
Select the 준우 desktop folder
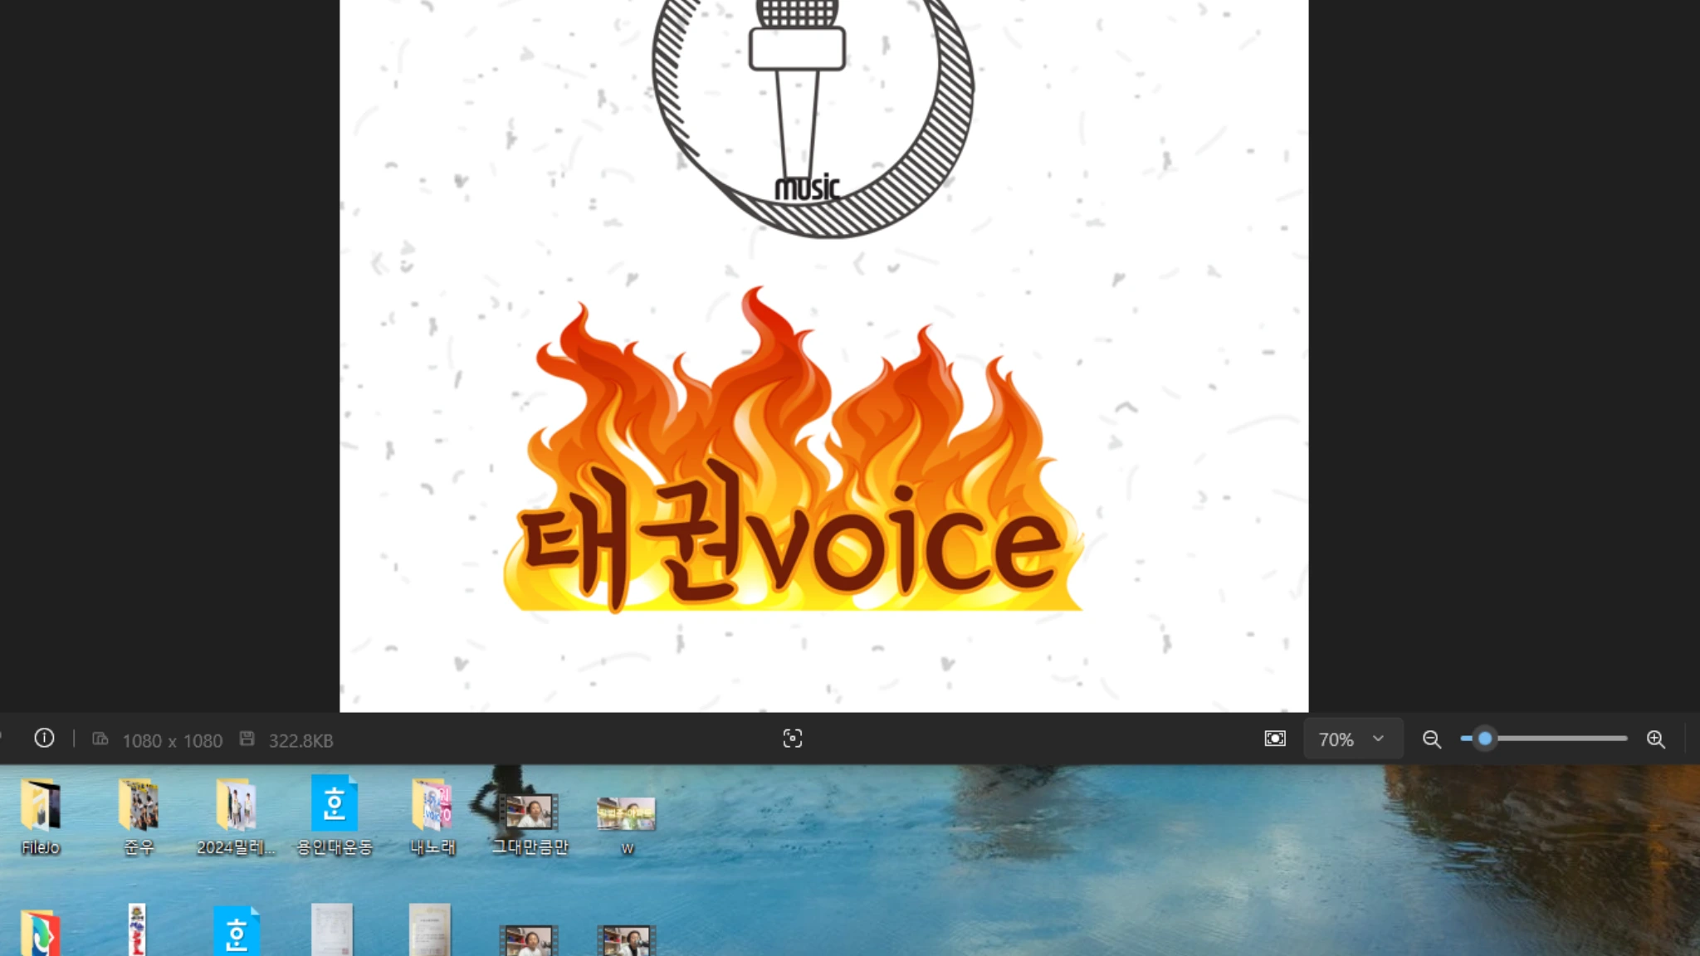click(x=139, y=805)
